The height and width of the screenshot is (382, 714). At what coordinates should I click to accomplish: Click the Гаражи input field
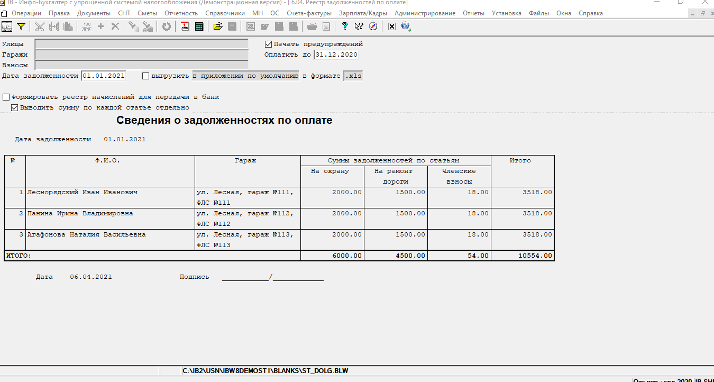pyautogui.click(x=141, y=54)
